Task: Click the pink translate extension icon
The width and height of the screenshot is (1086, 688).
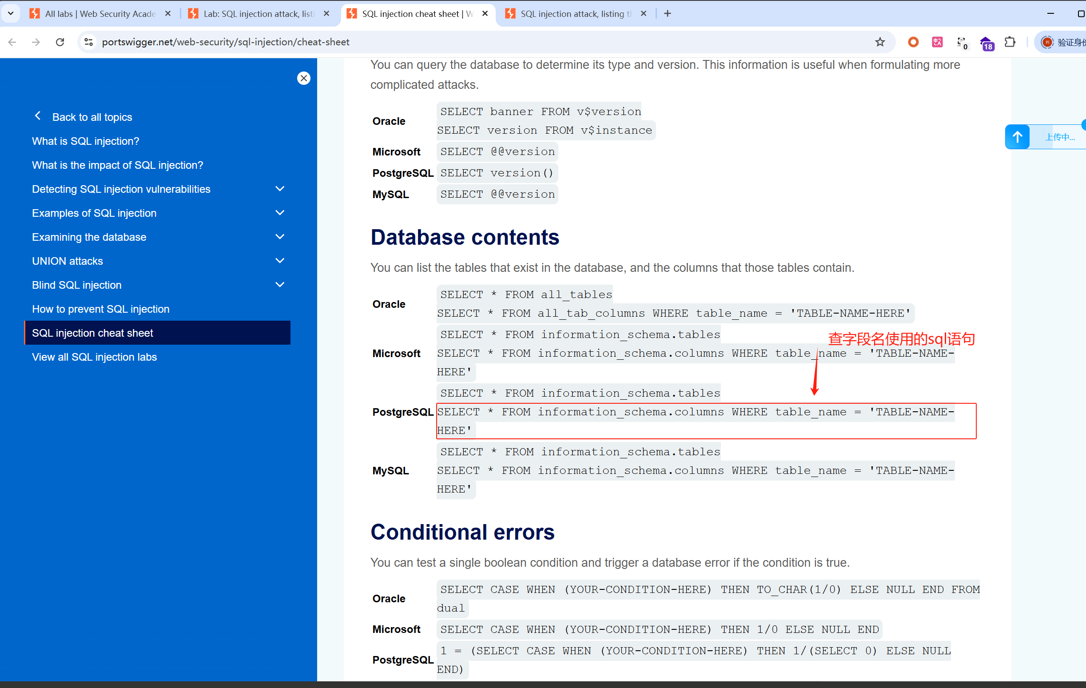Action: point(937,42)
